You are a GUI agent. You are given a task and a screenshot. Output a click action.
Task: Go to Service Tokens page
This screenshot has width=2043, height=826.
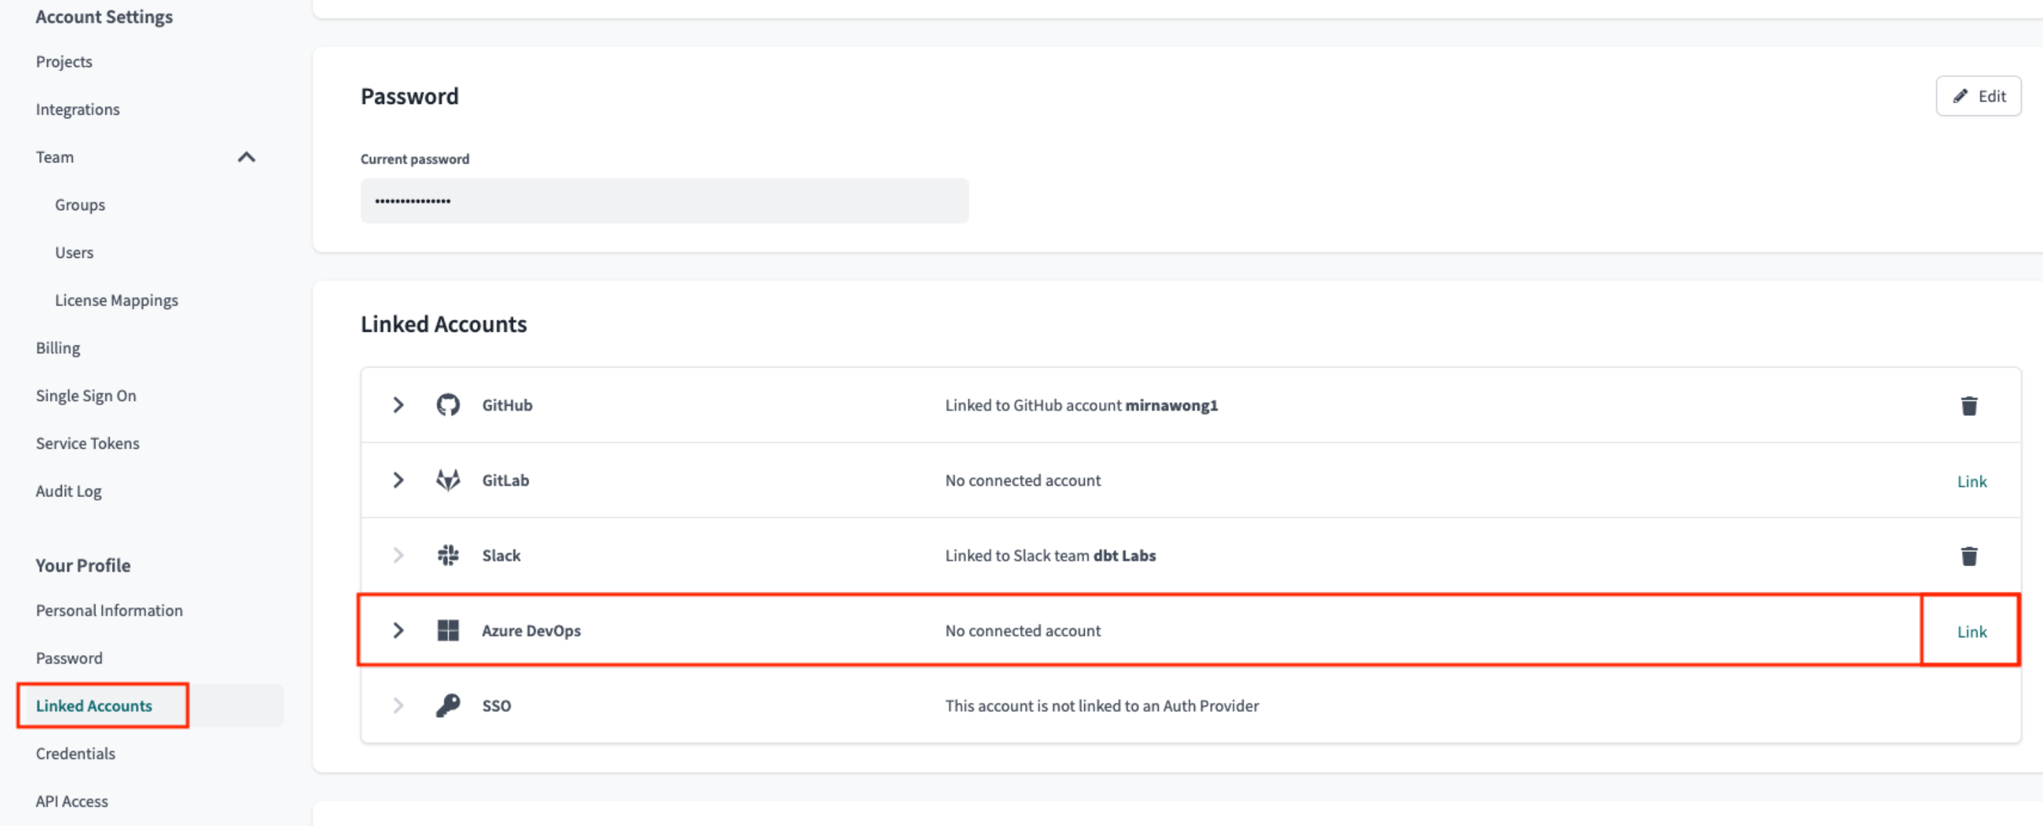(x=87, y=443)
